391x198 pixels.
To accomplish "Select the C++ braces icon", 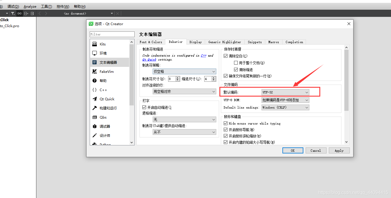I will pos(95,90).
